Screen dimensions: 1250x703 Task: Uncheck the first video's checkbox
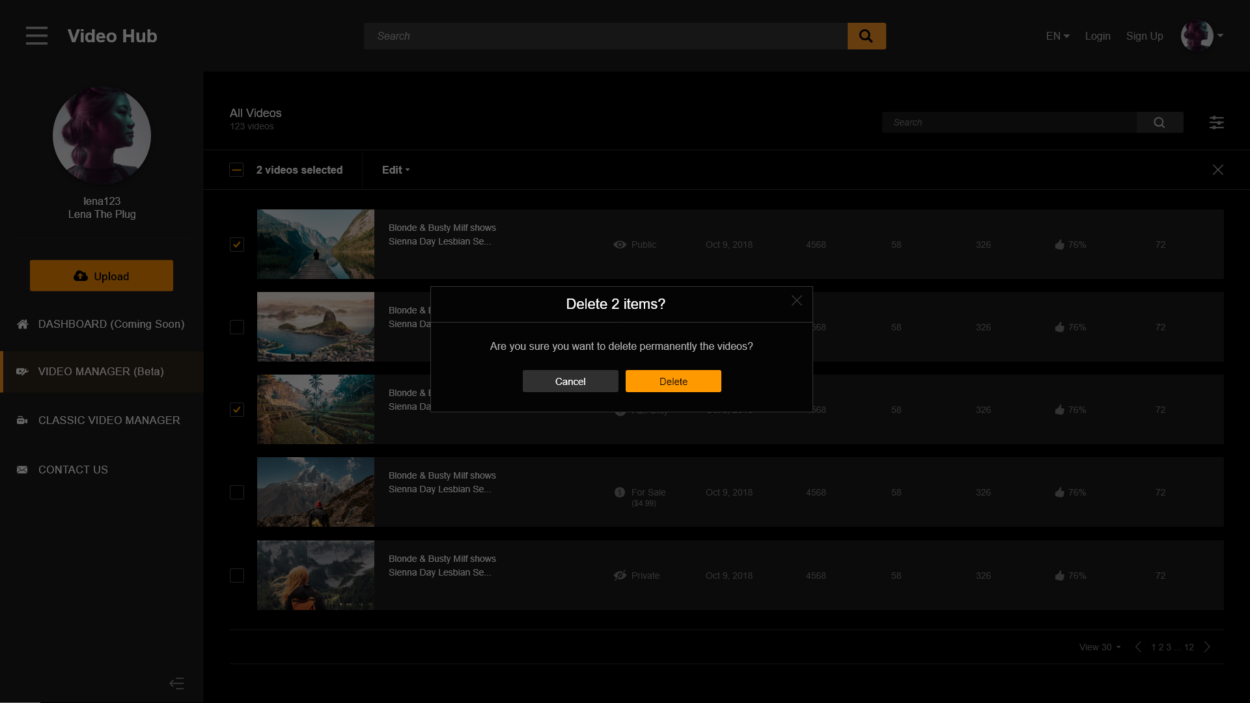(x=237, y=245)
